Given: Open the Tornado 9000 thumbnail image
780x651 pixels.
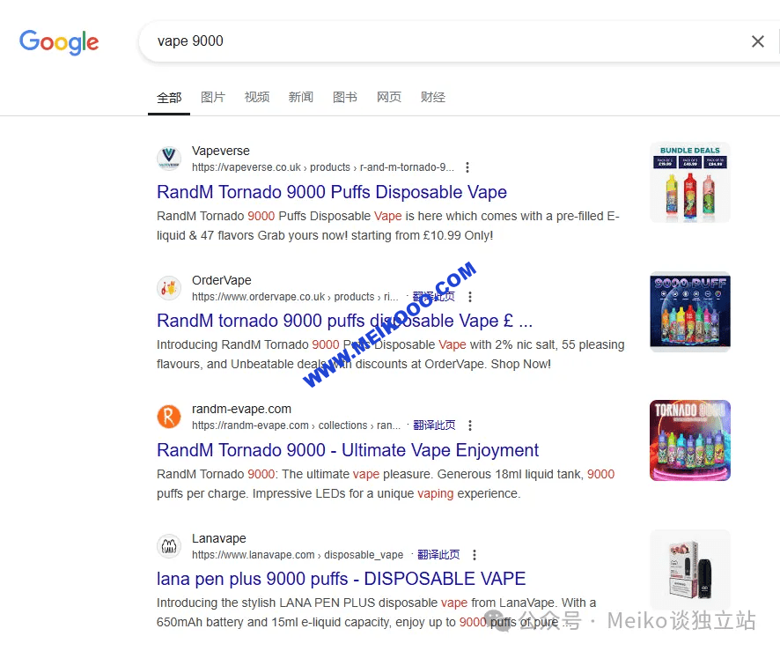Looking at the screenshot, I should 689,440.
